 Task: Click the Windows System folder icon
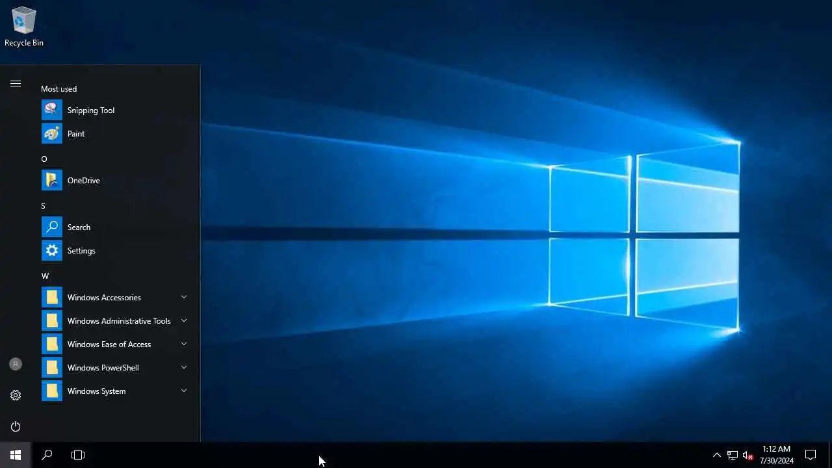click(52, 391)
